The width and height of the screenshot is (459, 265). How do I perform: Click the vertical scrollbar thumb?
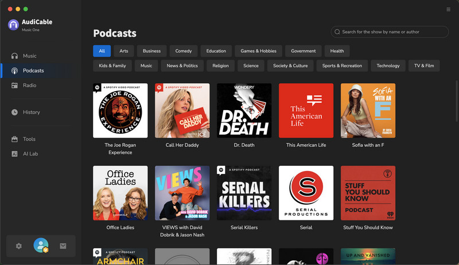pos(457,101)
